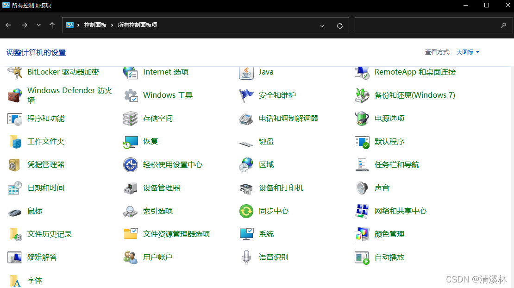This screenshot has width=514, height=288.
Task: Open 备份和还原(Windows 7) icon
Action: click(x=362, y=95)
